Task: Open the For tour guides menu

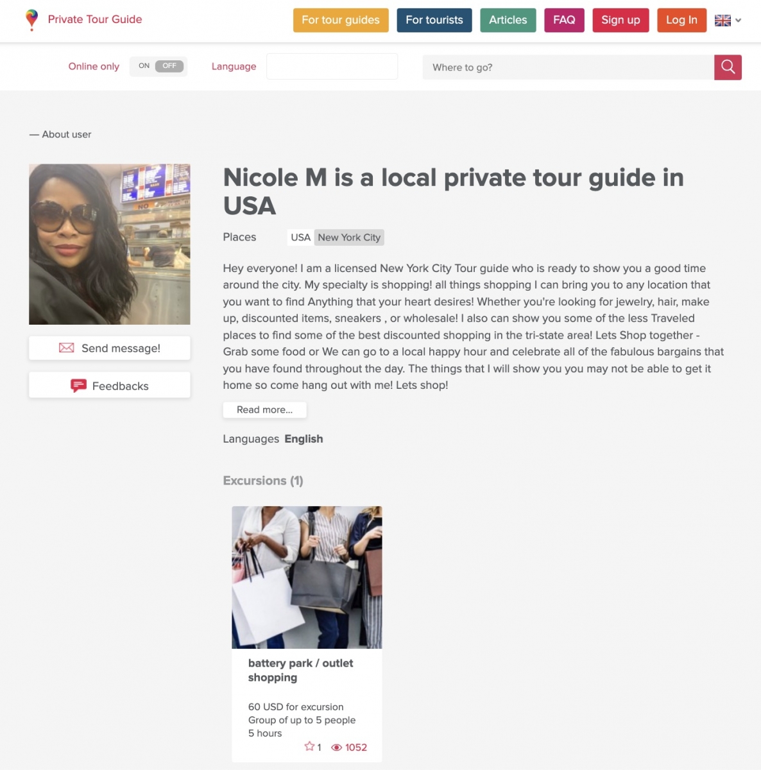Action: click(x=341, y=20)
